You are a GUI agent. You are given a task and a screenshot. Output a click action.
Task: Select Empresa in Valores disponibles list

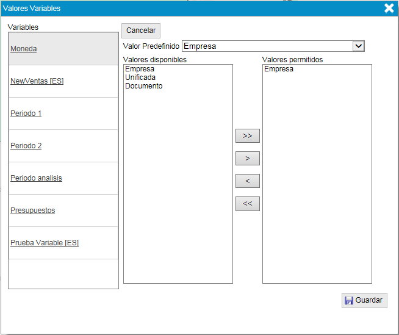coord(140,69)
